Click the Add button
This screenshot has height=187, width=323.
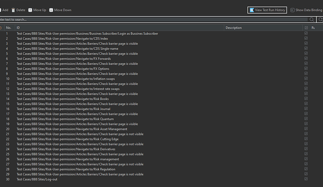(4, 10)
